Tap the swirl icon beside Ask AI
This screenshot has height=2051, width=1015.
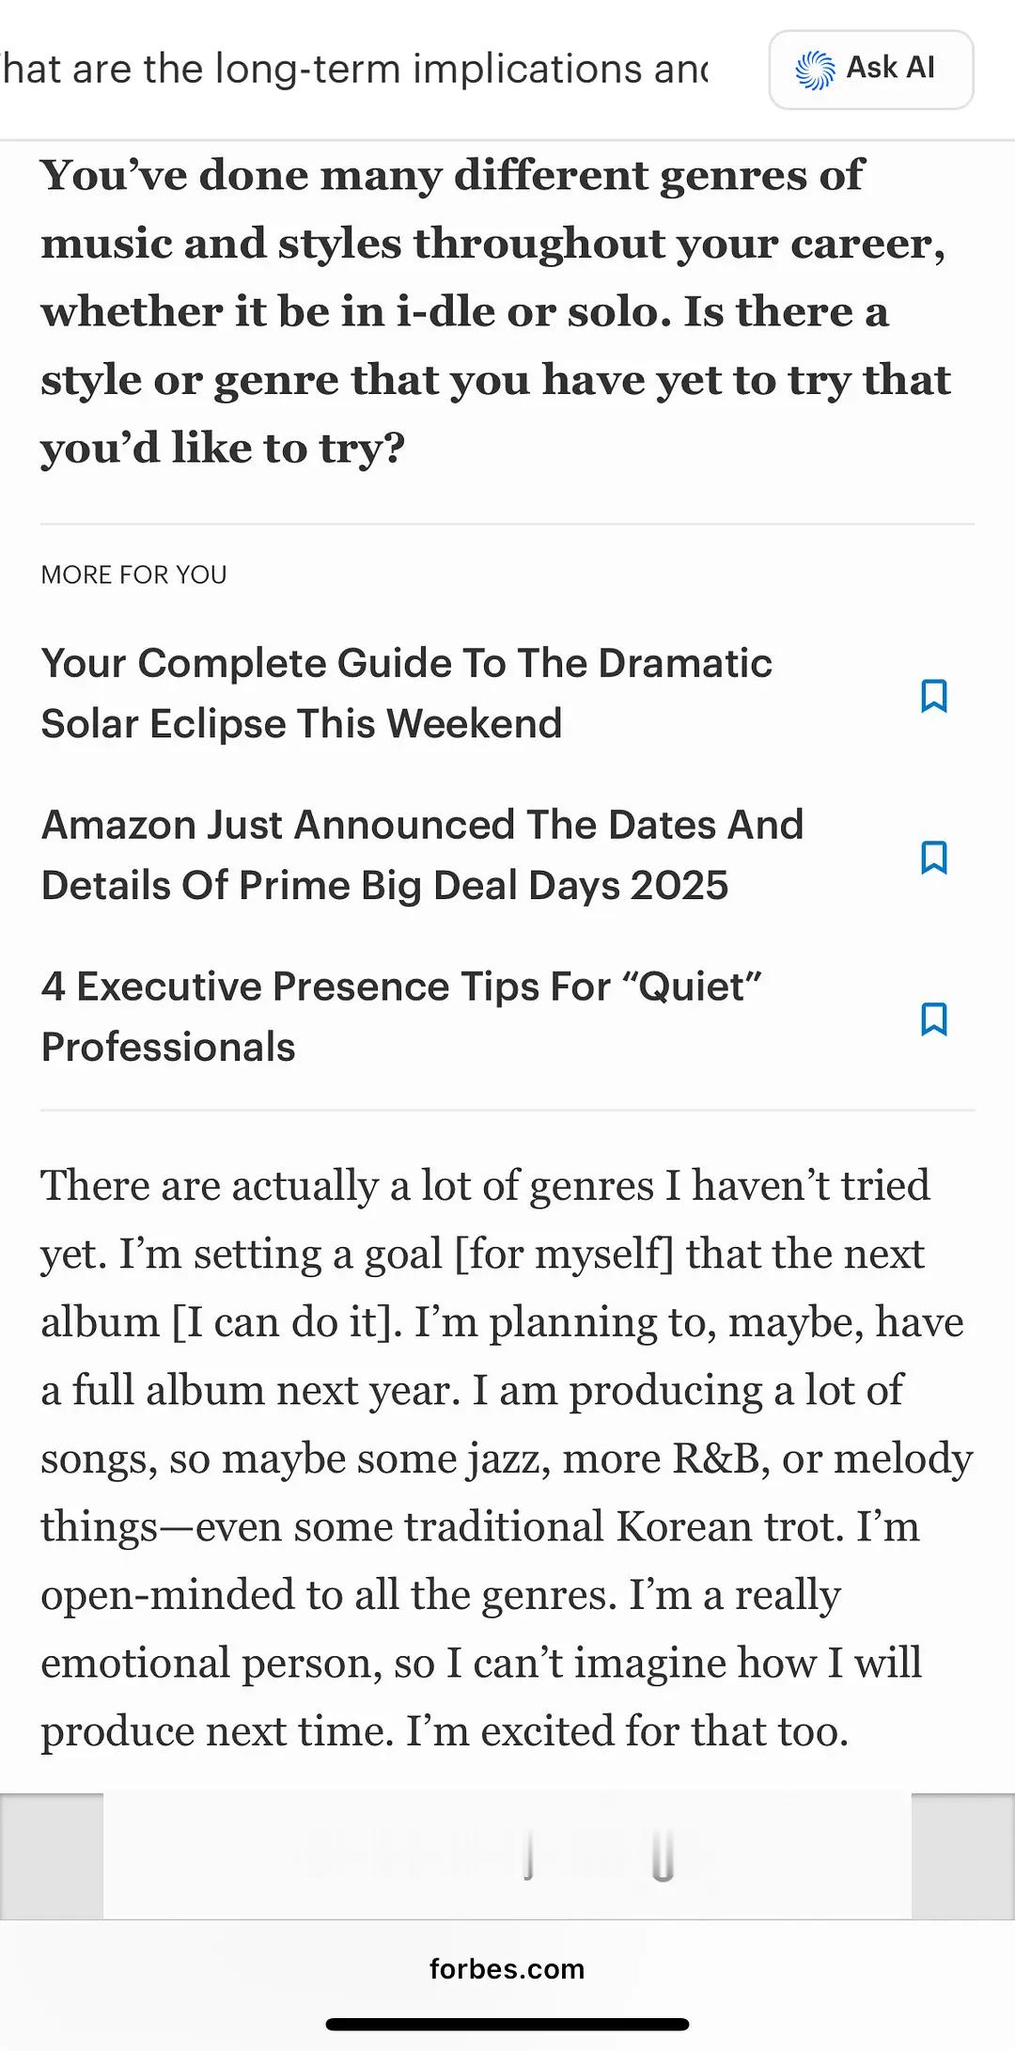pos(814,70)
